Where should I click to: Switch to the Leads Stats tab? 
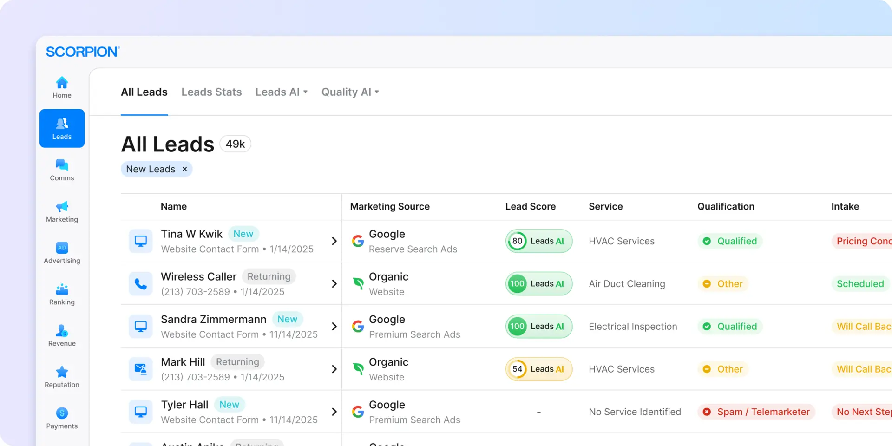[x=211, y=92]
